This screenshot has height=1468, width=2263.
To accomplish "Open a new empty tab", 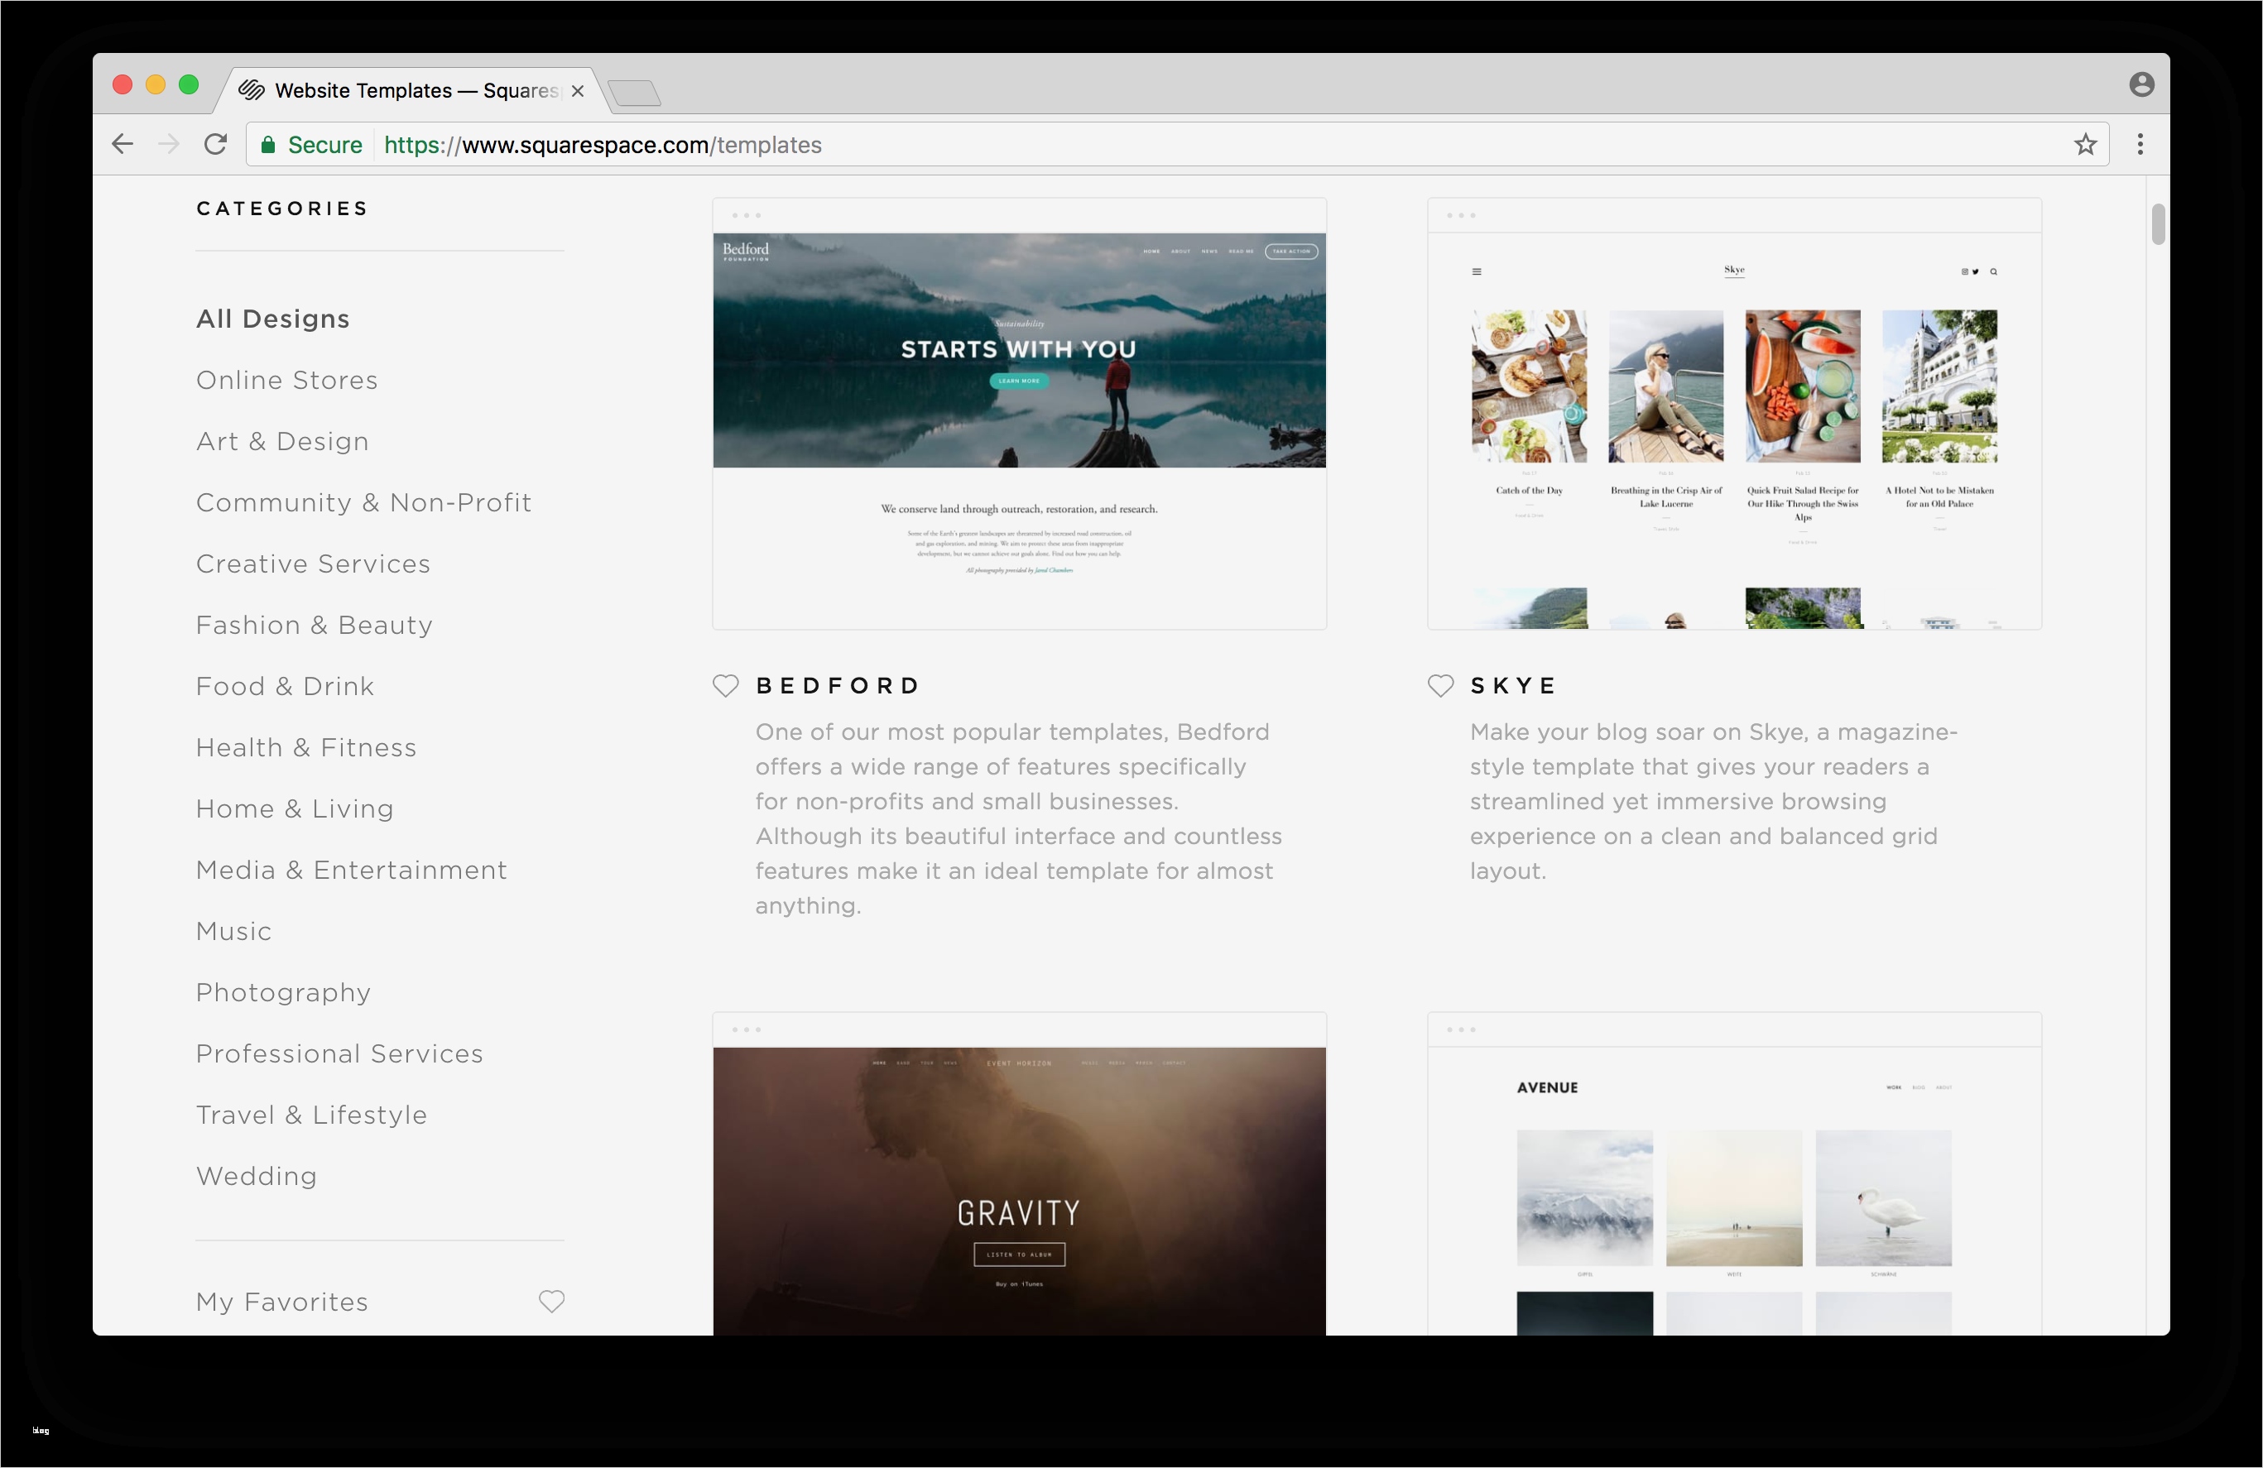I will 634,94.
